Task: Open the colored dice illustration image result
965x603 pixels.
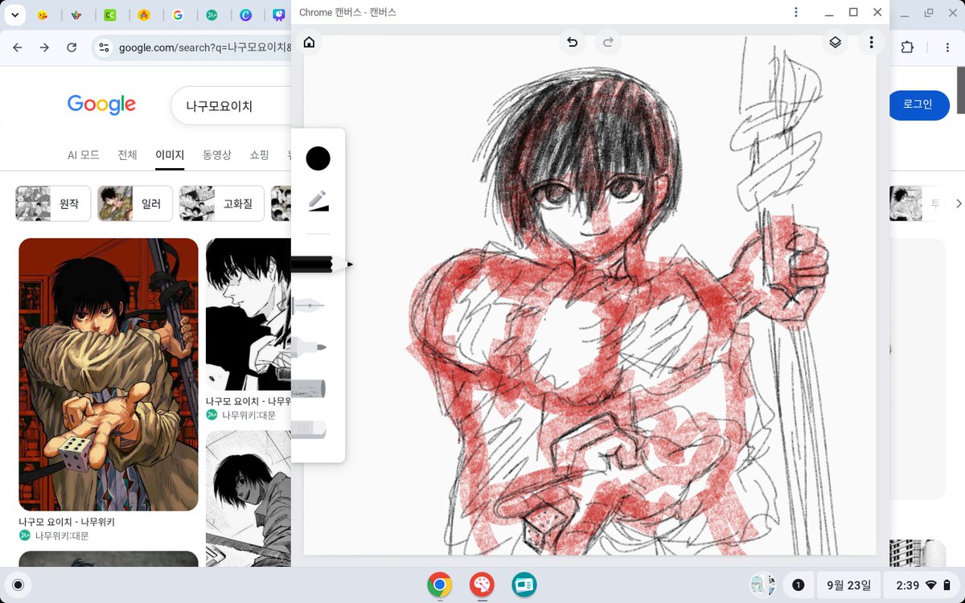Action: point(109,375)
